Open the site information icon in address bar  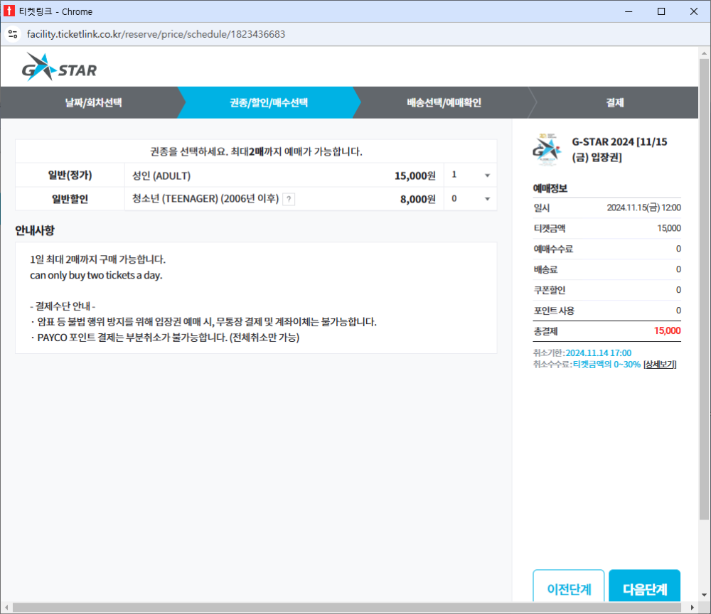(x=13, y=34)
